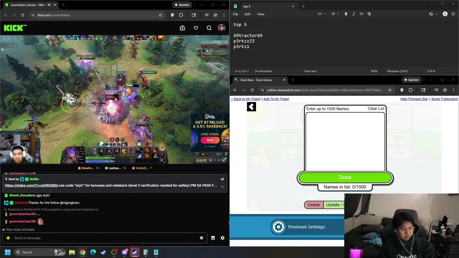The height and width of the screenshot is (258, 459).
Task: Click the online-stopwatch.com address bar
Action: [x=325, y=90]
